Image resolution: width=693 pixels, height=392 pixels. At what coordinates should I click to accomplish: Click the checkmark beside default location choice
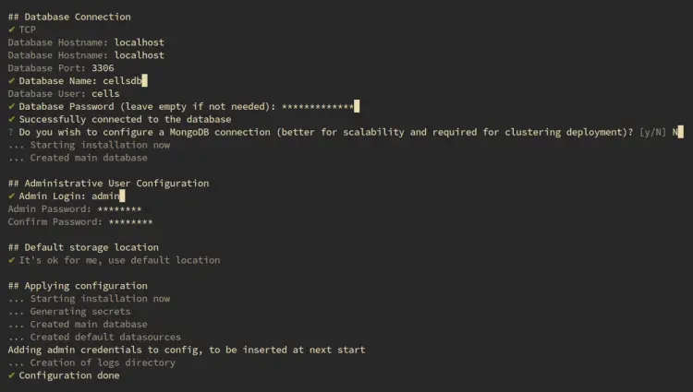pyautogui.click(x=12, y=260)
